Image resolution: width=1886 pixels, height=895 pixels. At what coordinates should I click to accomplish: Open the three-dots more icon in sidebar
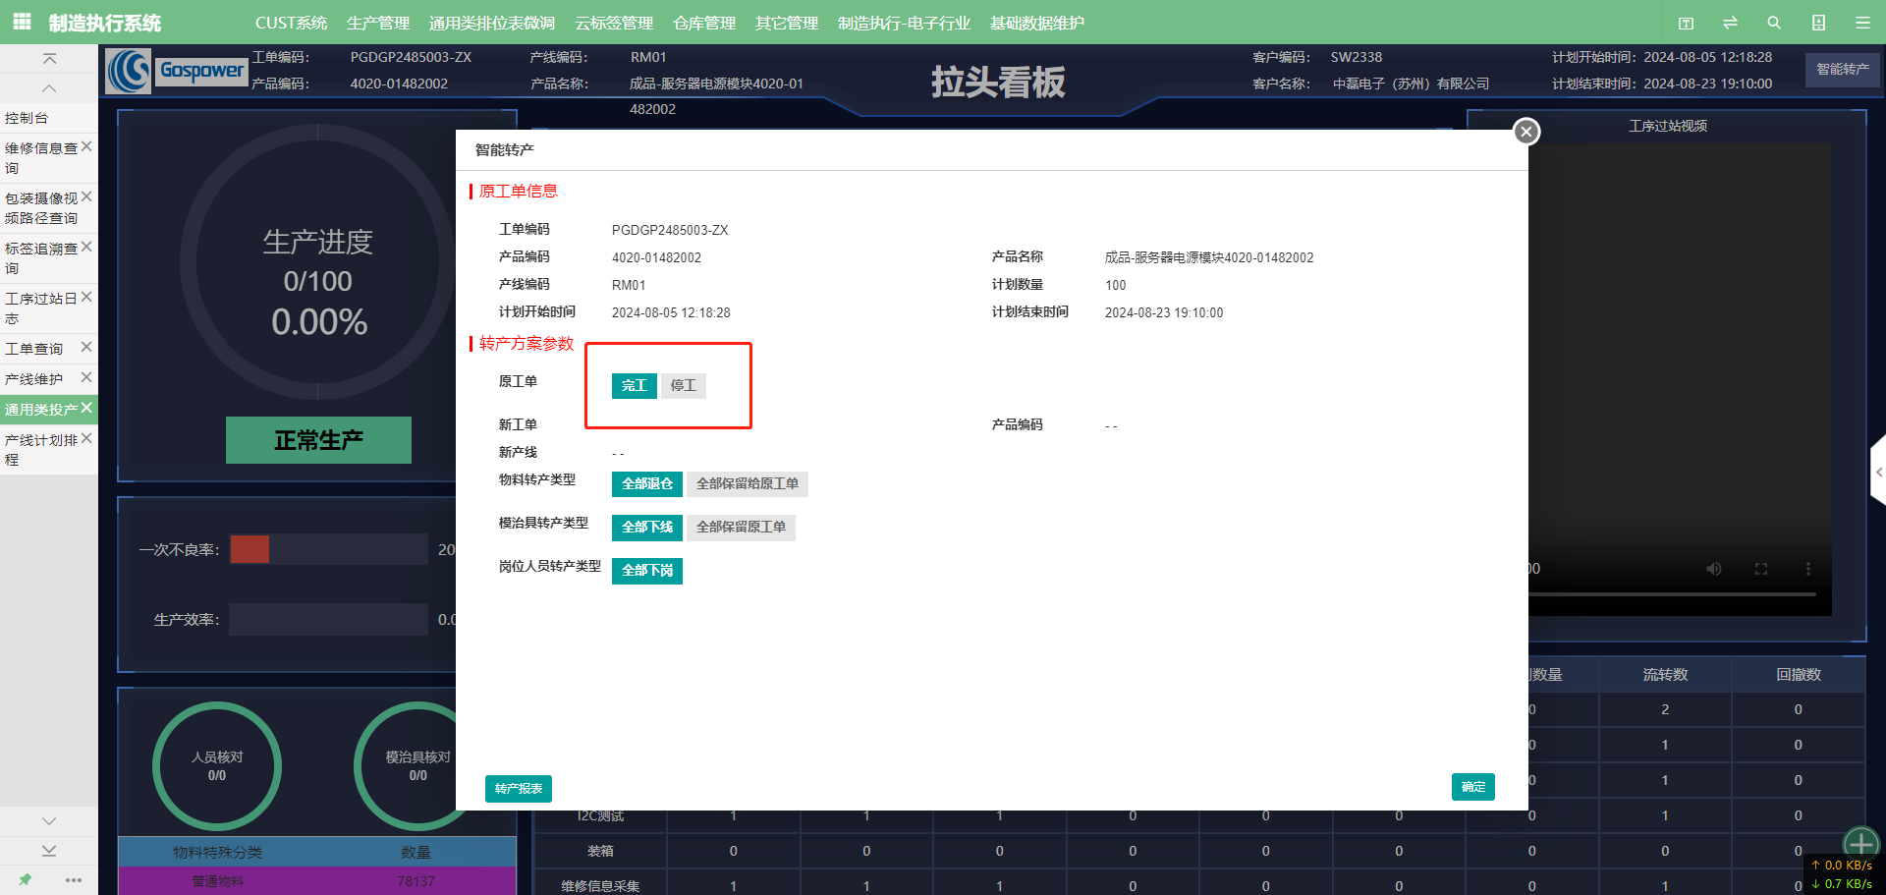coord(74,879)
